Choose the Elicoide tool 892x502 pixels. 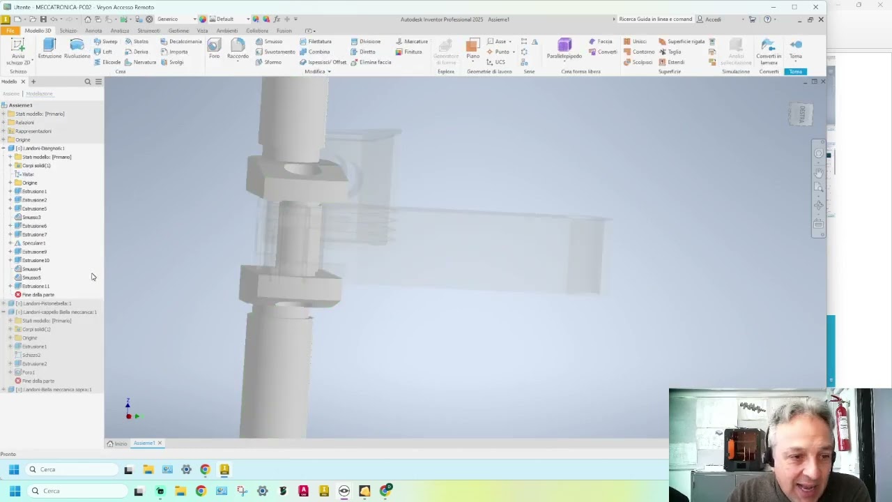107,62
